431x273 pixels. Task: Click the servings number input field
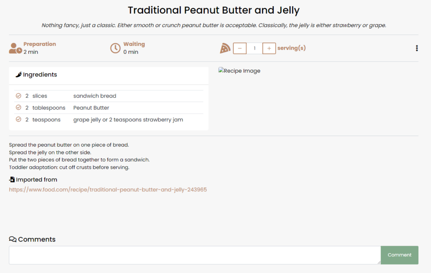[254, 48]
